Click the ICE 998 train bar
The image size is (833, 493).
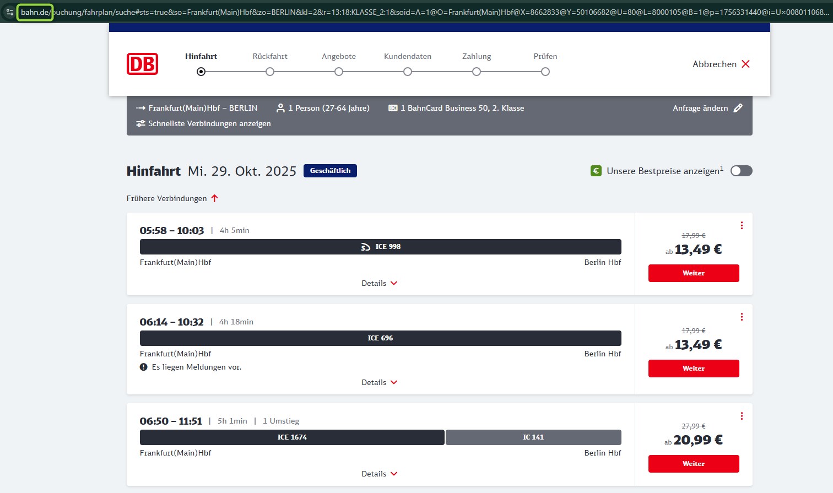click(x=381, y=247)
